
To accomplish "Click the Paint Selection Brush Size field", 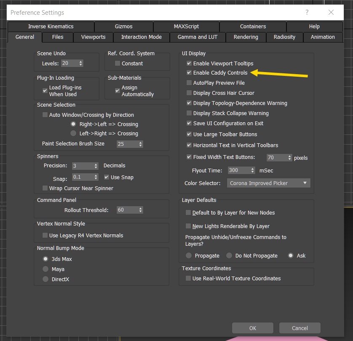I will point(127,144).
